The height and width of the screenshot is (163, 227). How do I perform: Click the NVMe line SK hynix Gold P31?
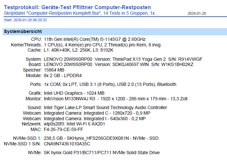(102, 153)
